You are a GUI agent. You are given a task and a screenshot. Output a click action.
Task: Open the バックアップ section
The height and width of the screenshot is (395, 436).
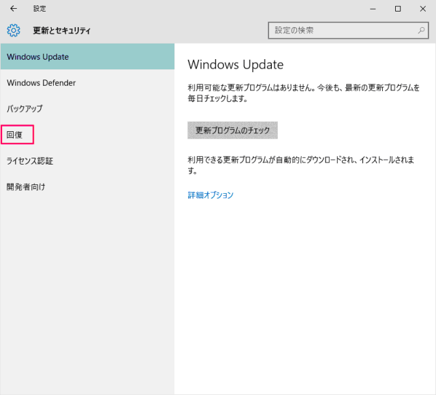pos(87,109)
